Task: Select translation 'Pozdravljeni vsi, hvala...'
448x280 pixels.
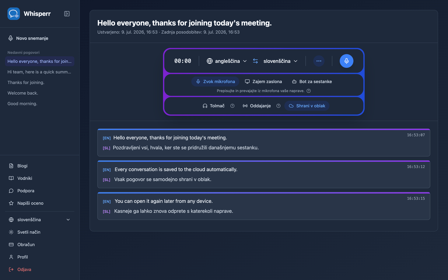Action: pos(186,148)
